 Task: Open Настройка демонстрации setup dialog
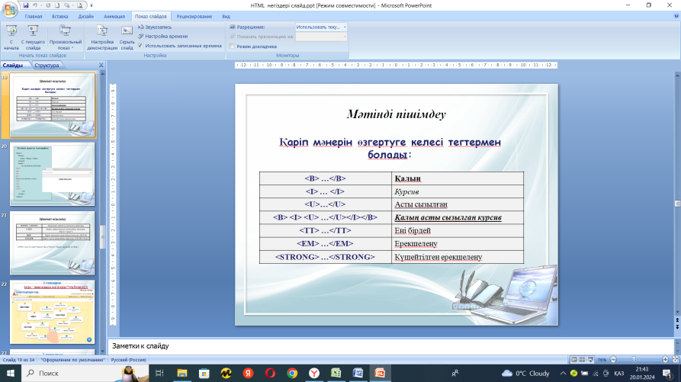click(x=102, y=37)
